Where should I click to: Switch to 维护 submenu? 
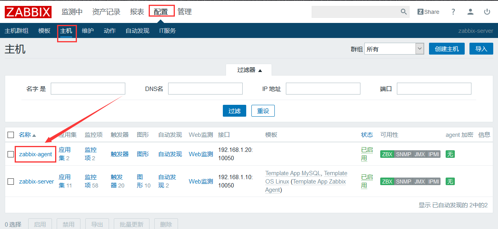click(88, 30)
